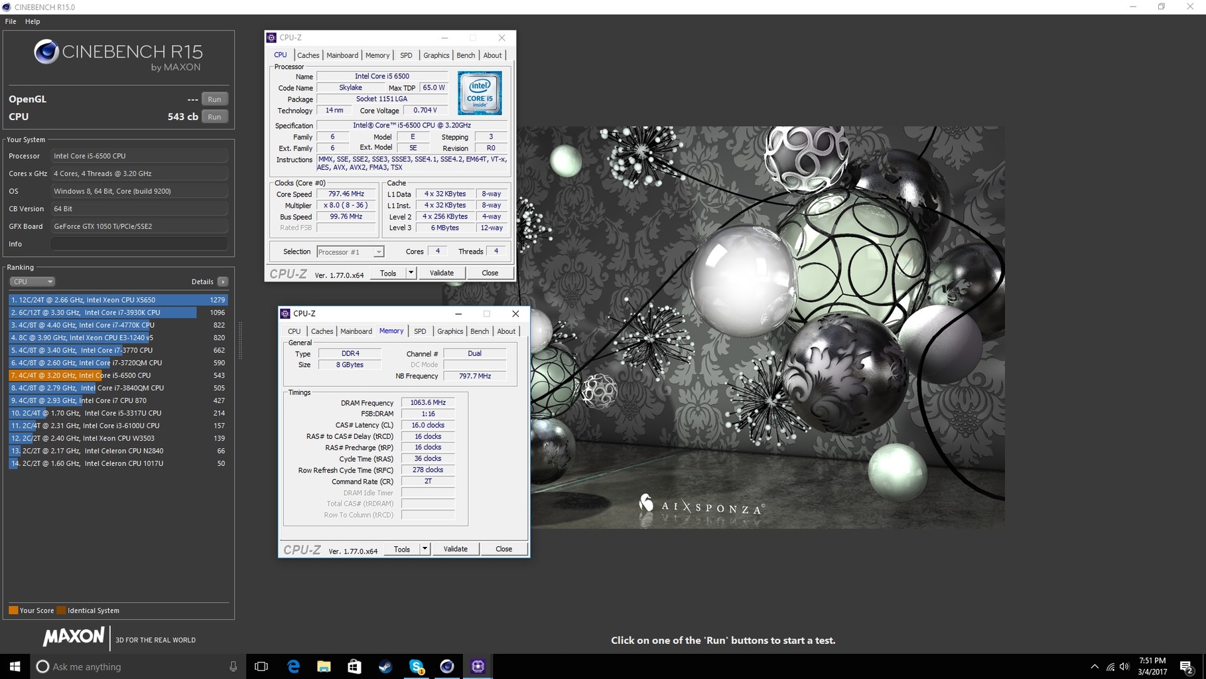The image size is (1206, 679).
Task: Switch to Cinebench taskbar icon
Action: coord(447,666)
